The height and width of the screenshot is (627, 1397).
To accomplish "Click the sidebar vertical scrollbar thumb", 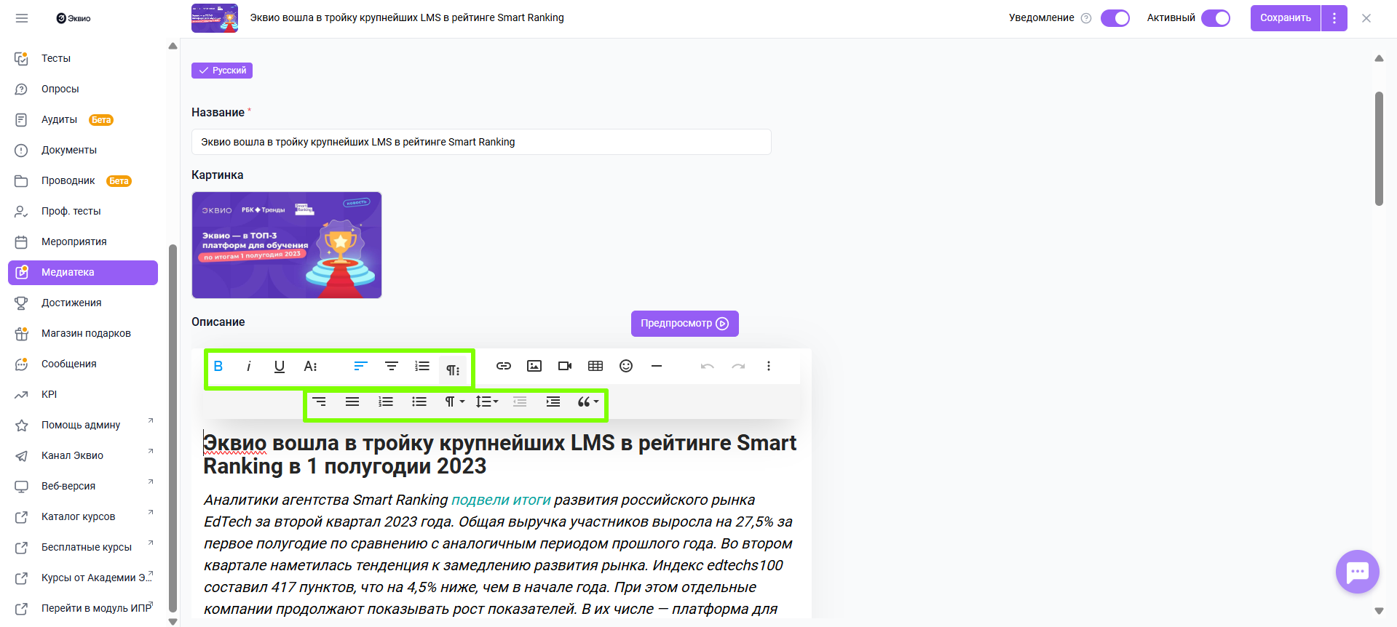I will click(173, 429).
